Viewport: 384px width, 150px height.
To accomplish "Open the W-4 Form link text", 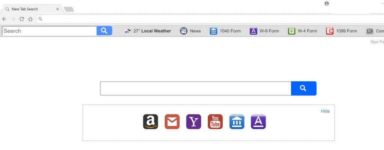I will (x=307, y=31).
